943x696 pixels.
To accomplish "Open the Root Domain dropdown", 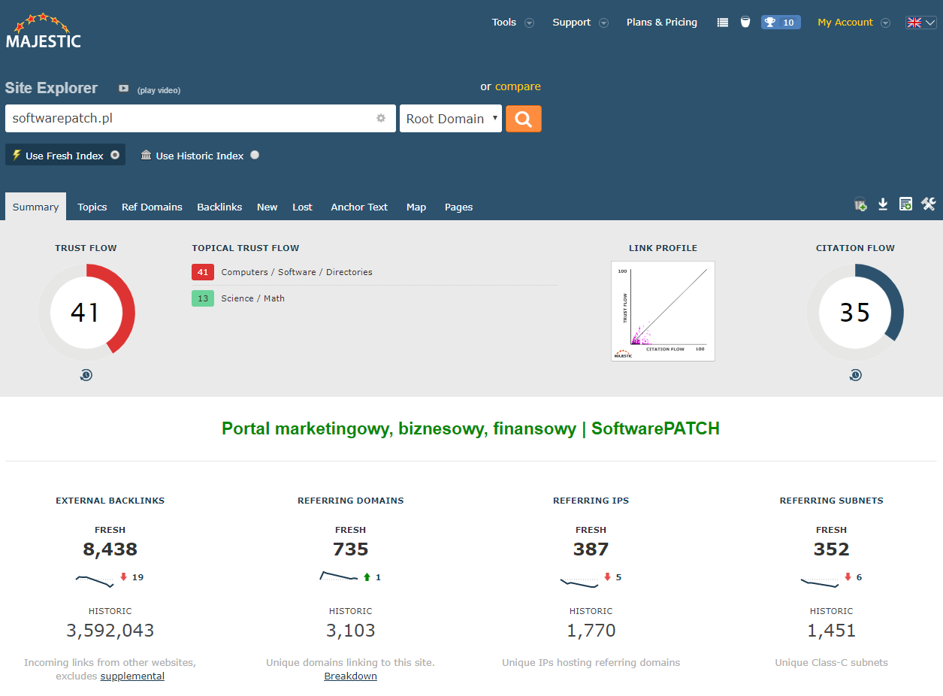I will point(451,119).
